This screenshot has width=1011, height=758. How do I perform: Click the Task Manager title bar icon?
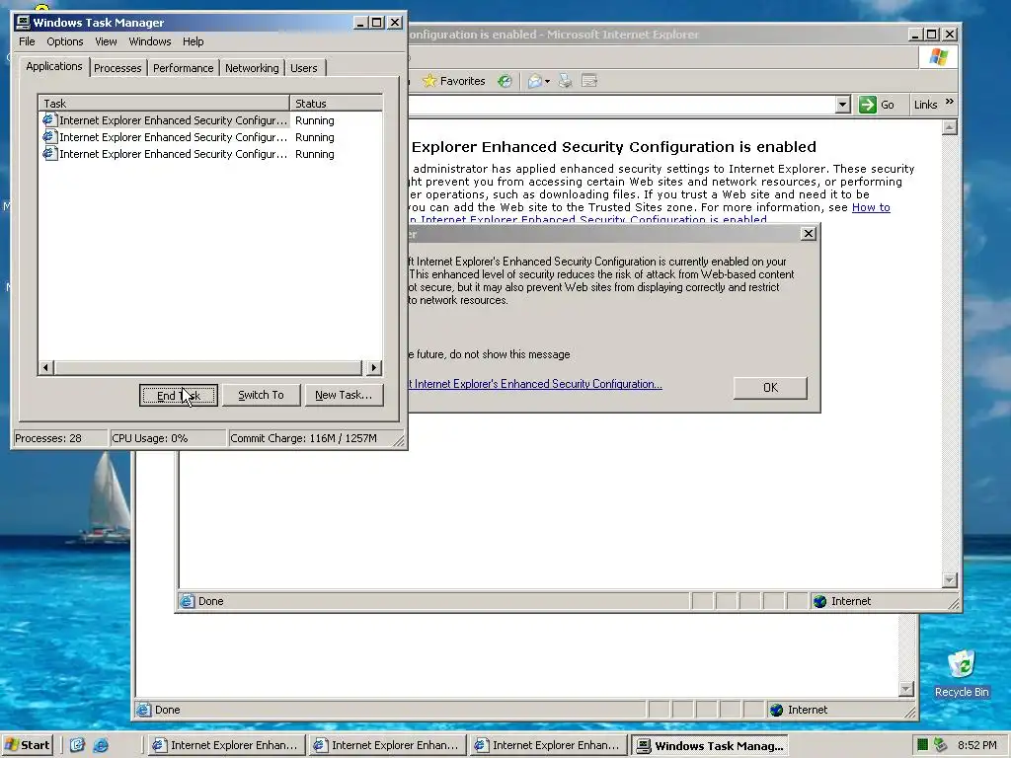point(24,23)
